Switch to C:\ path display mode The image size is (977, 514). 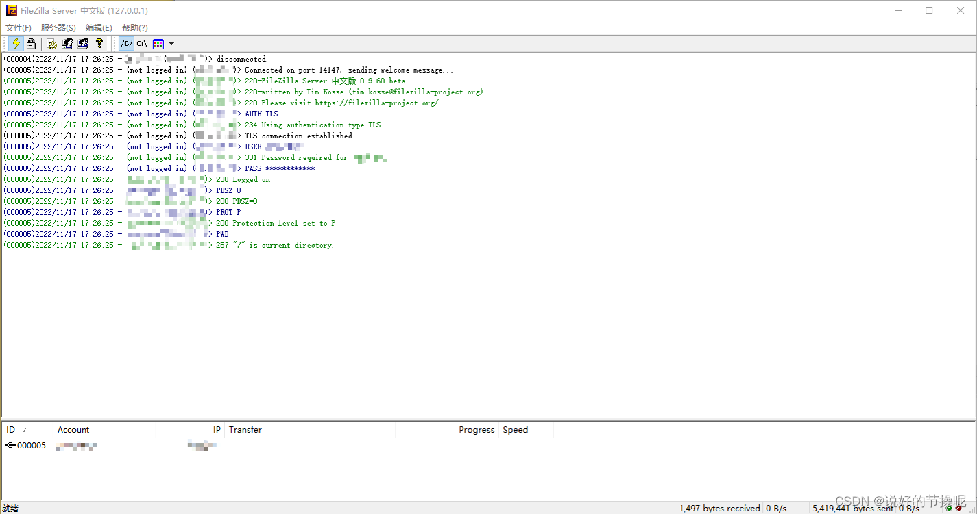click(x=142, y=44)
